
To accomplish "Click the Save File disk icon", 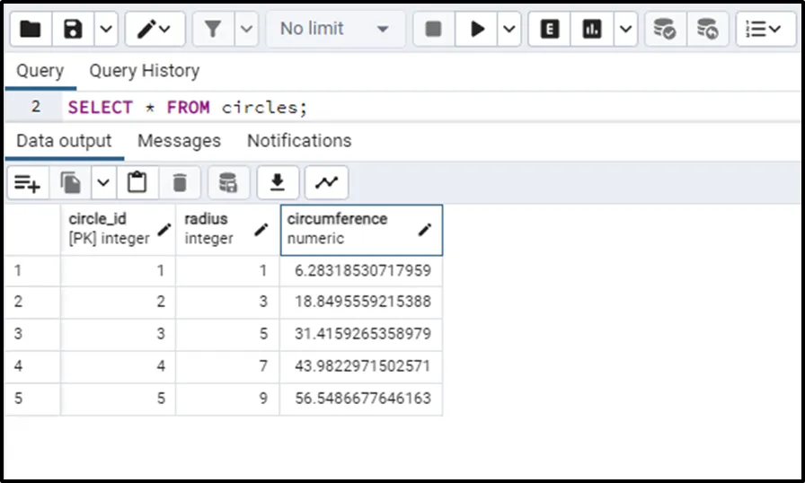I will point(74,29).
